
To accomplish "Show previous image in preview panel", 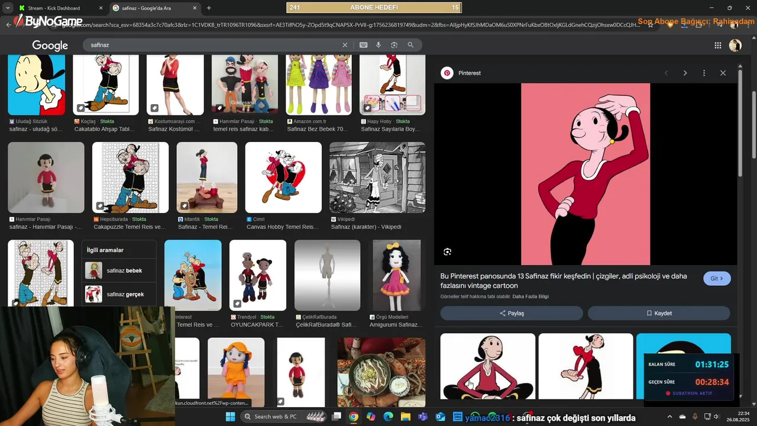I will 667,73.
